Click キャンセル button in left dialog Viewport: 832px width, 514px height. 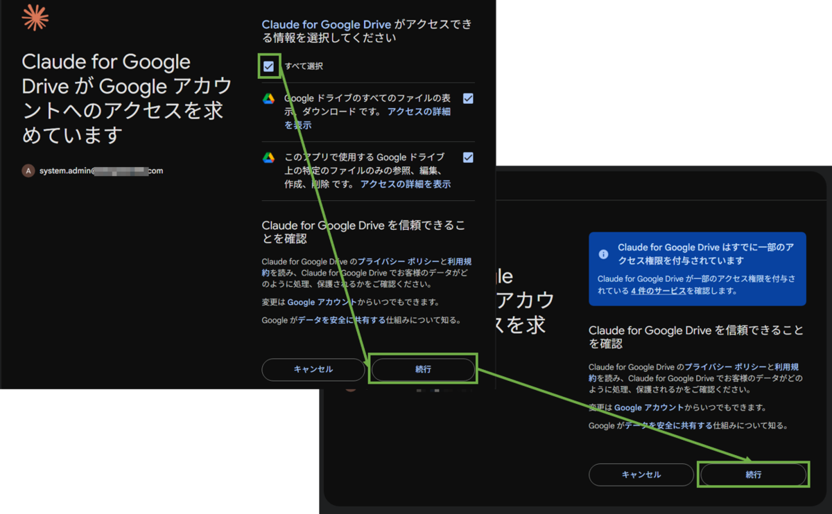(313, 370)
